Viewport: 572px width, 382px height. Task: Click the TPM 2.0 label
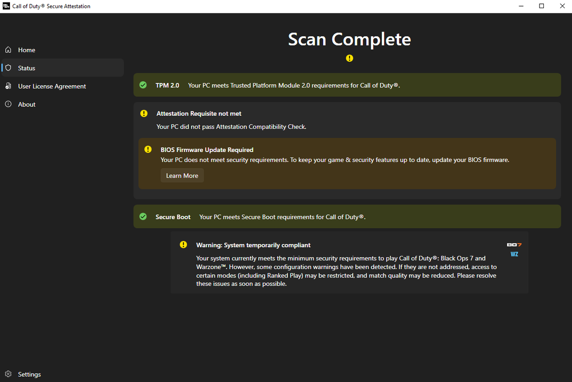tap(167, 85)
